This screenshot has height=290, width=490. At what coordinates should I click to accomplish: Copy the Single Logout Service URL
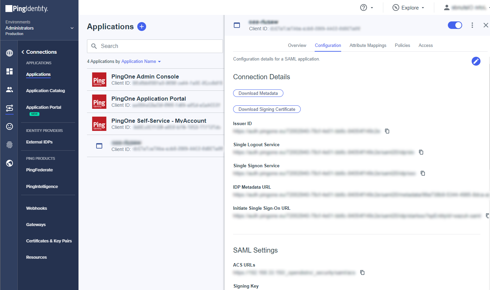click(421, 152)
